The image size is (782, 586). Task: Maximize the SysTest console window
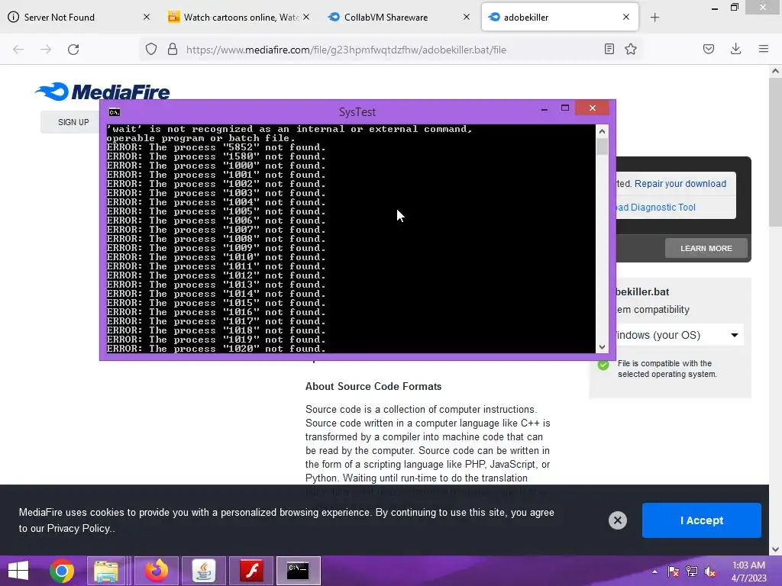(x=565, y=108)
